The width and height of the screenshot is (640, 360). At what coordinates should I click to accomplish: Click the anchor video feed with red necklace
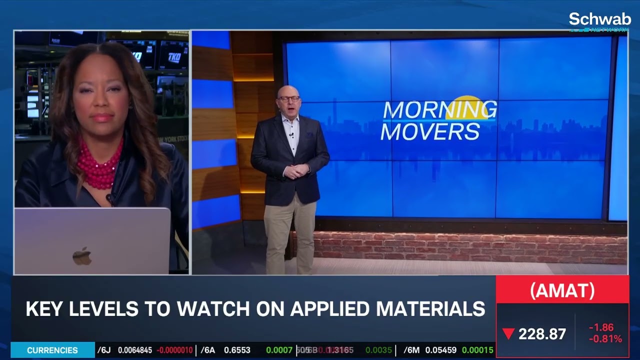(x=102, y=152)
